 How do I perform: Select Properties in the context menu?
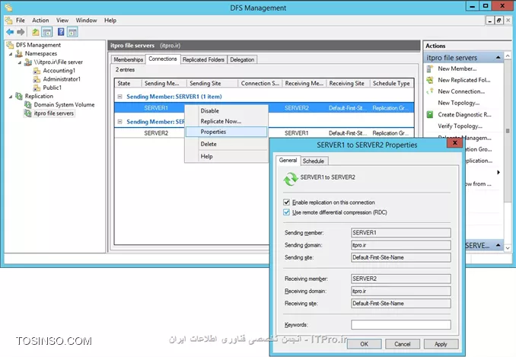[x=226, y=132]
